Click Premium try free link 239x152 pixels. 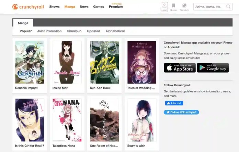(116, 6)
